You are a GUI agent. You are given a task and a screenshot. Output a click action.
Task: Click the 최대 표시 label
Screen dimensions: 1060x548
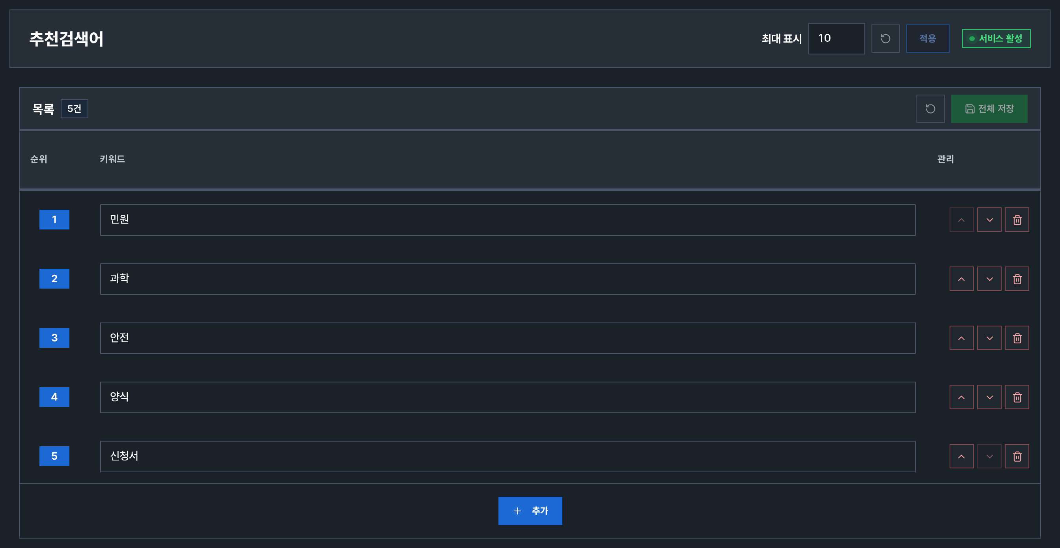(x=782, y=39)
